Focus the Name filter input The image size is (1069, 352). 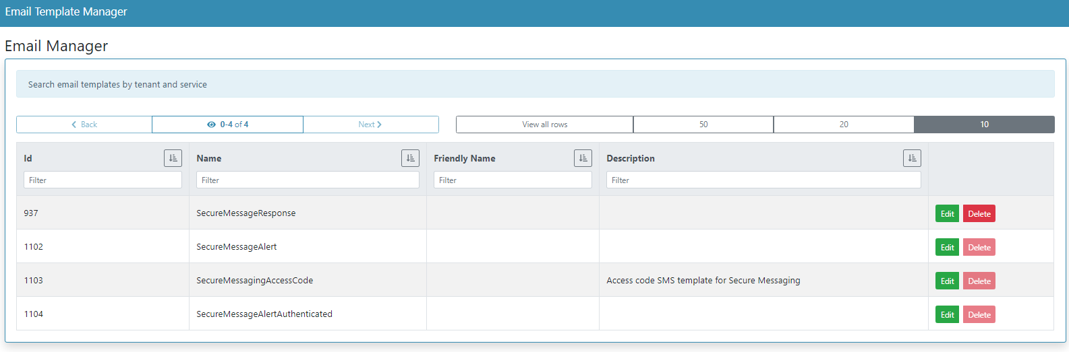[x=308, y=180]
